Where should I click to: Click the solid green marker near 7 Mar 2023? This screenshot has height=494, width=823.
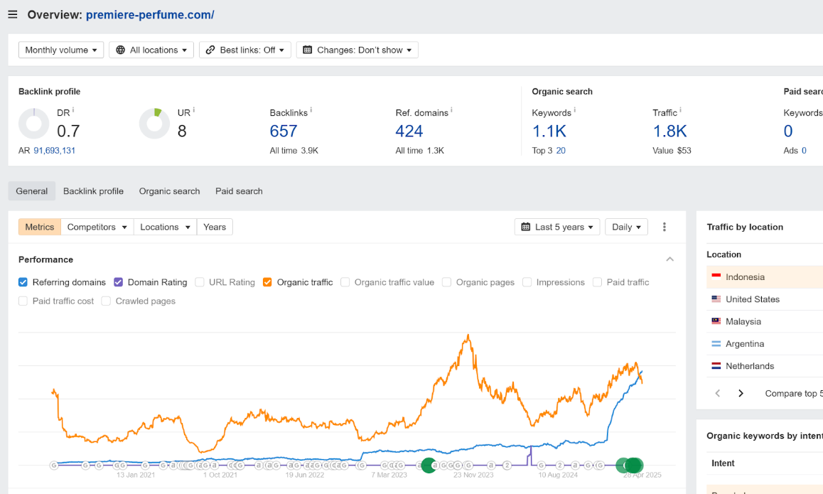429,465
